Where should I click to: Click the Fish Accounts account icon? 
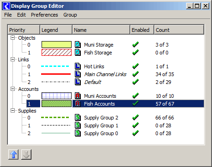pyautogui.click(x=78, y=104)
